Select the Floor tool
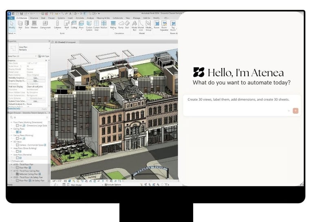The image size is (313, 222). (x=81, y=25)
